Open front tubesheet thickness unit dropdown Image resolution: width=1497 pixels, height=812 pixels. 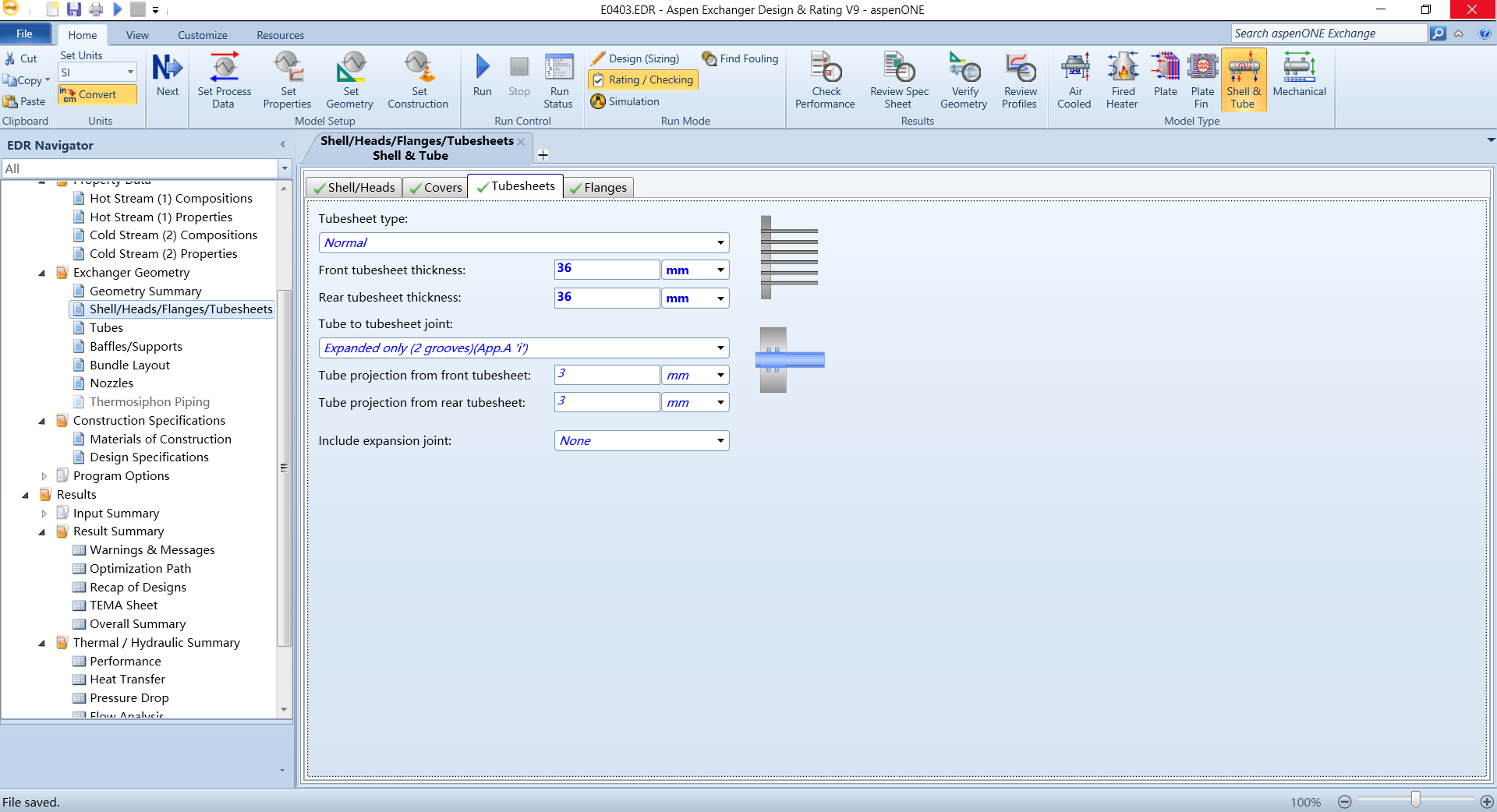720,270
